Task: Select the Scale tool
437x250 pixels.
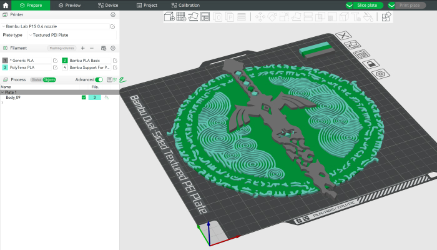Action: click(284, 17)
